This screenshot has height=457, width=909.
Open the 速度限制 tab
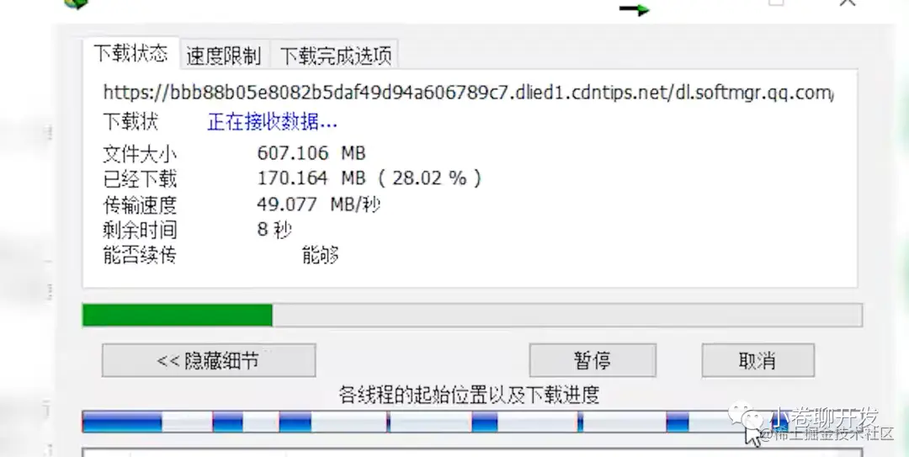224,56
